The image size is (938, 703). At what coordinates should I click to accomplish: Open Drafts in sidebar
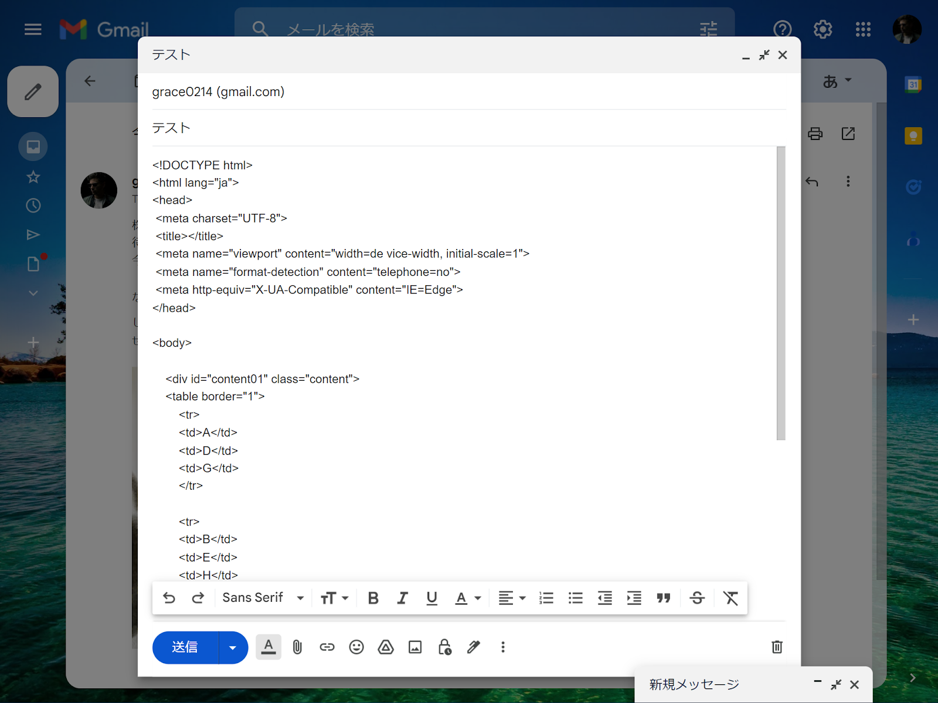click(x=34, y=264)
